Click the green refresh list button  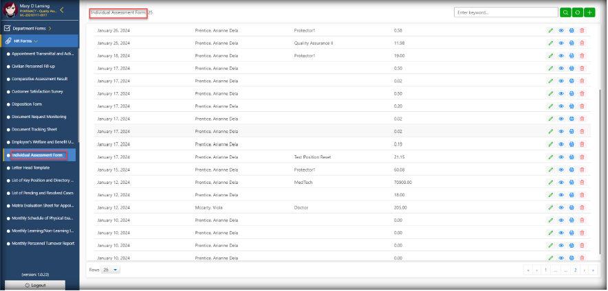[576, 12]
